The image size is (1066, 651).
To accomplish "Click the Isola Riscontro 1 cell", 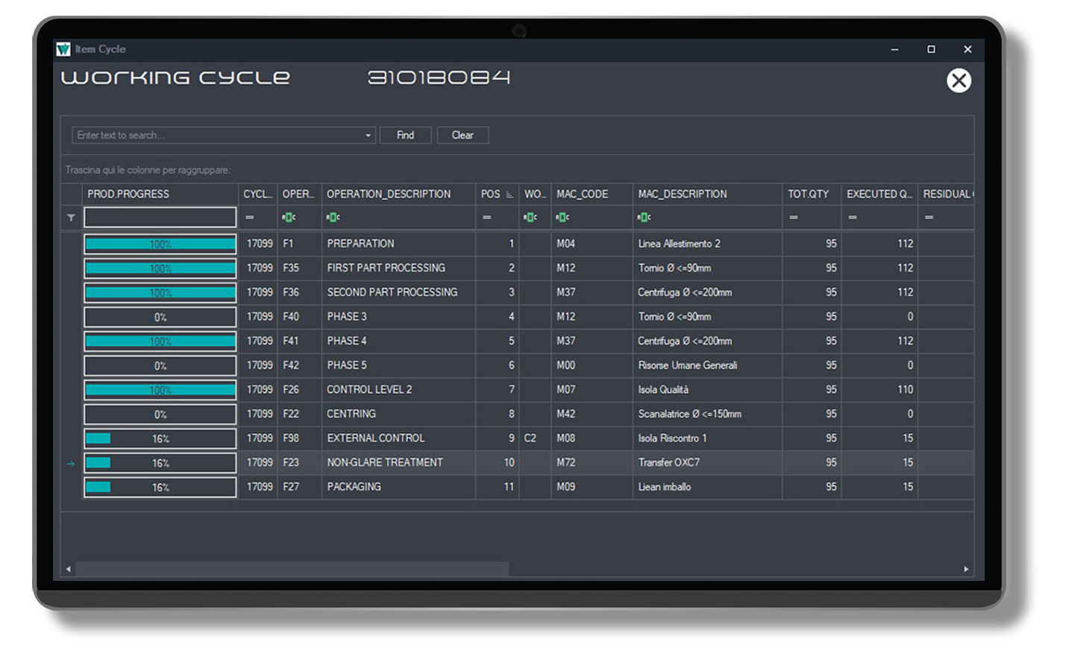I will pos(707,438).
